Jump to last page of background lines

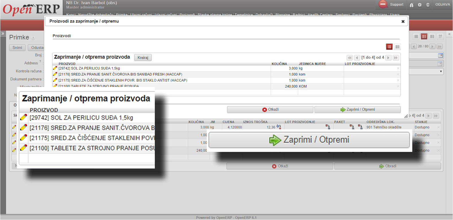(x=436, y=116)
